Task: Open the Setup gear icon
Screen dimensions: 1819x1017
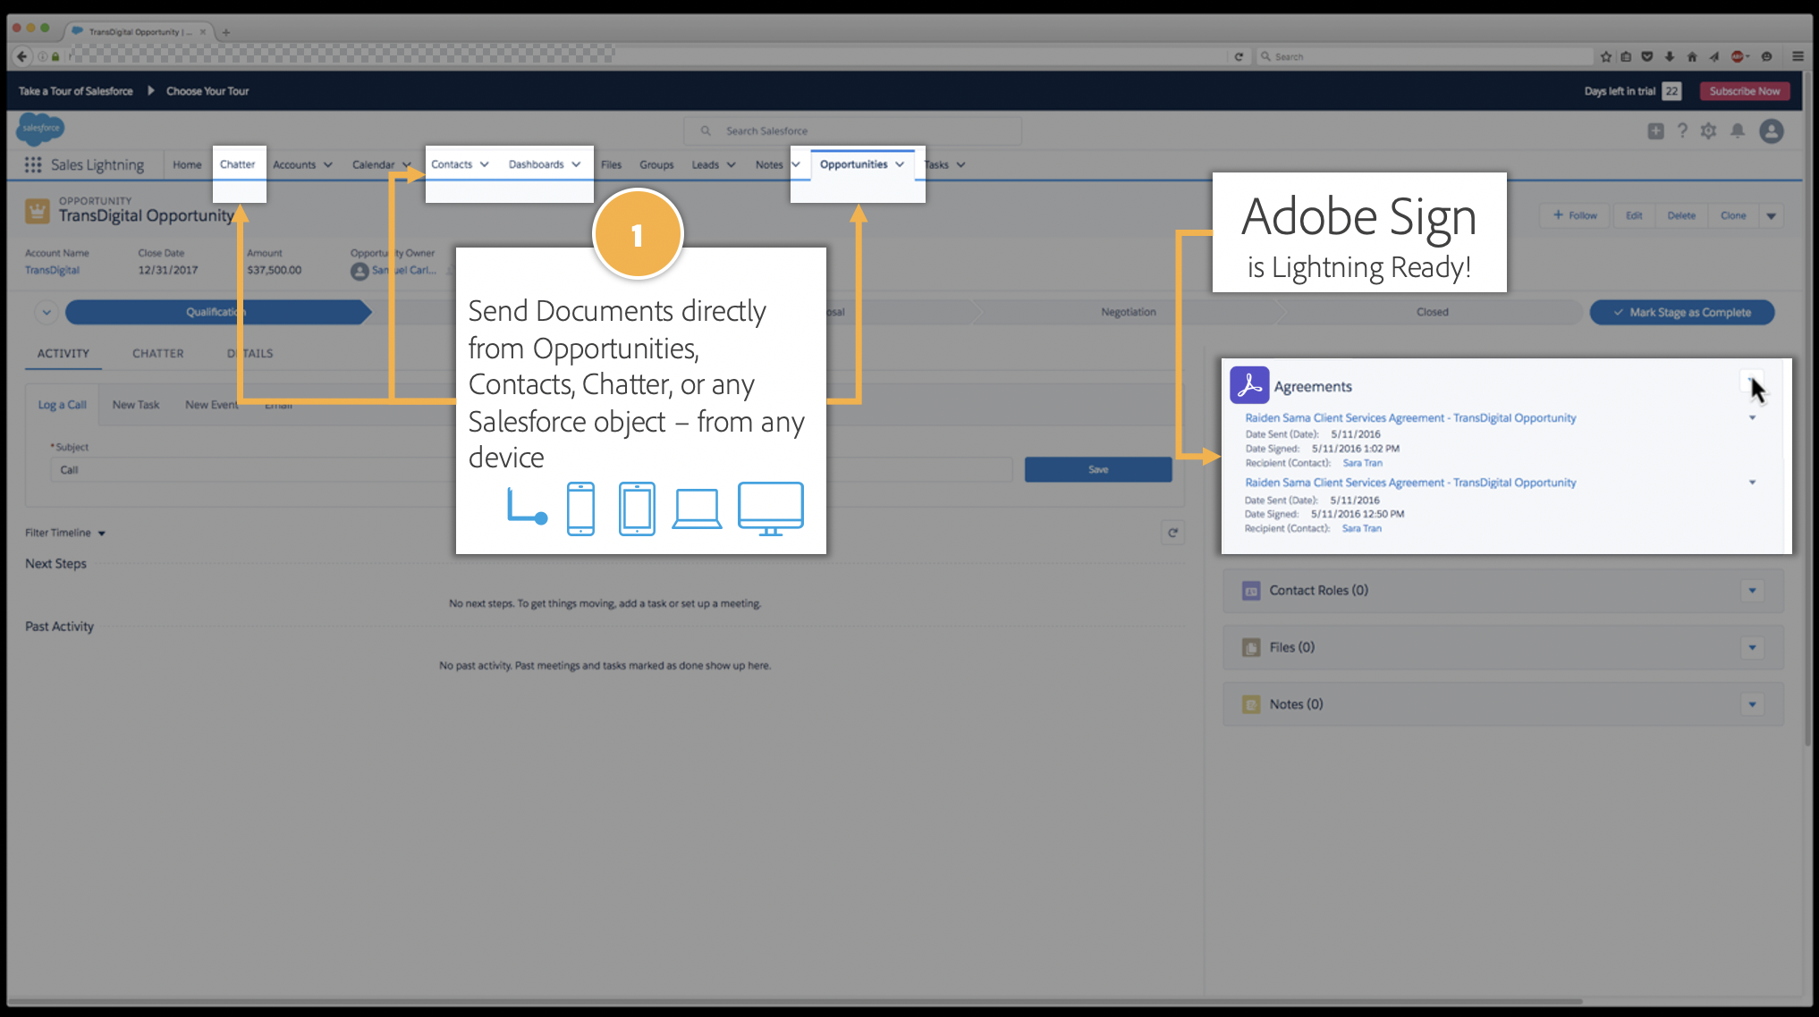Action: tap(1708, 131)
